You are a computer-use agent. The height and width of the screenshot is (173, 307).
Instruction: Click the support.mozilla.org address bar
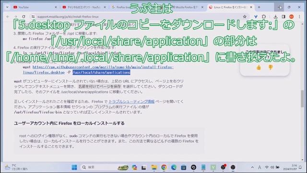pyautogui.click(x=137, y=17)
